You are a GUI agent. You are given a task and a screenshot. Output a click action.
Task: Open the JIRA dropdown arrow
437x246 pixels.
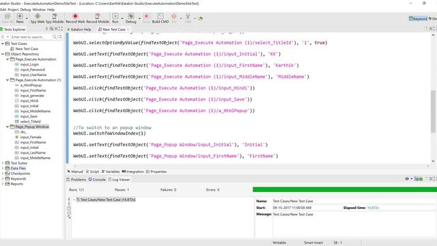[195, 18]
